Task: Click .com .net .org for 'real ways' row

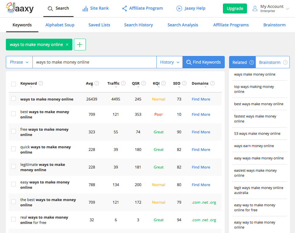Action: click(204, 220)
